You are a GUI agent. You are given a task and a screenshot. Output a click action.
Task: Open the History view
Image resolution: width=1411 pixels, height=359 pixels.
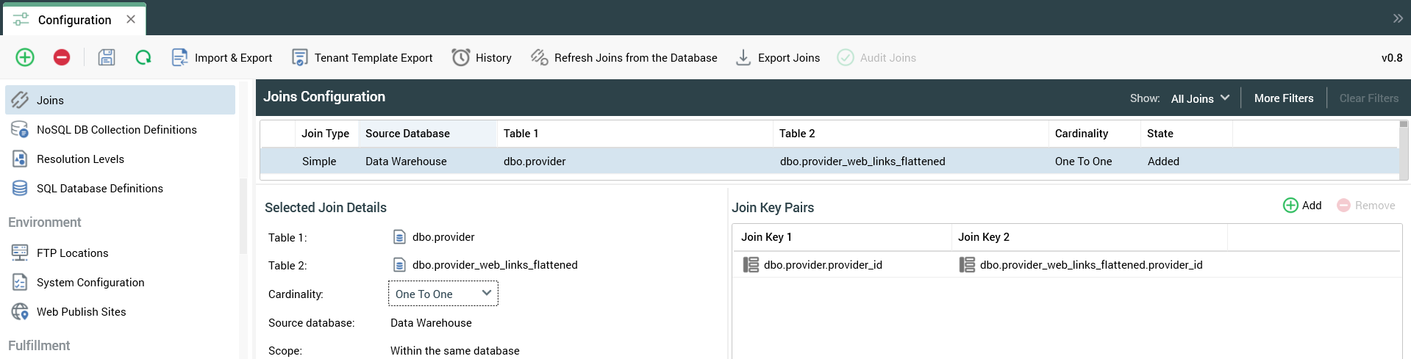[482, 57]
